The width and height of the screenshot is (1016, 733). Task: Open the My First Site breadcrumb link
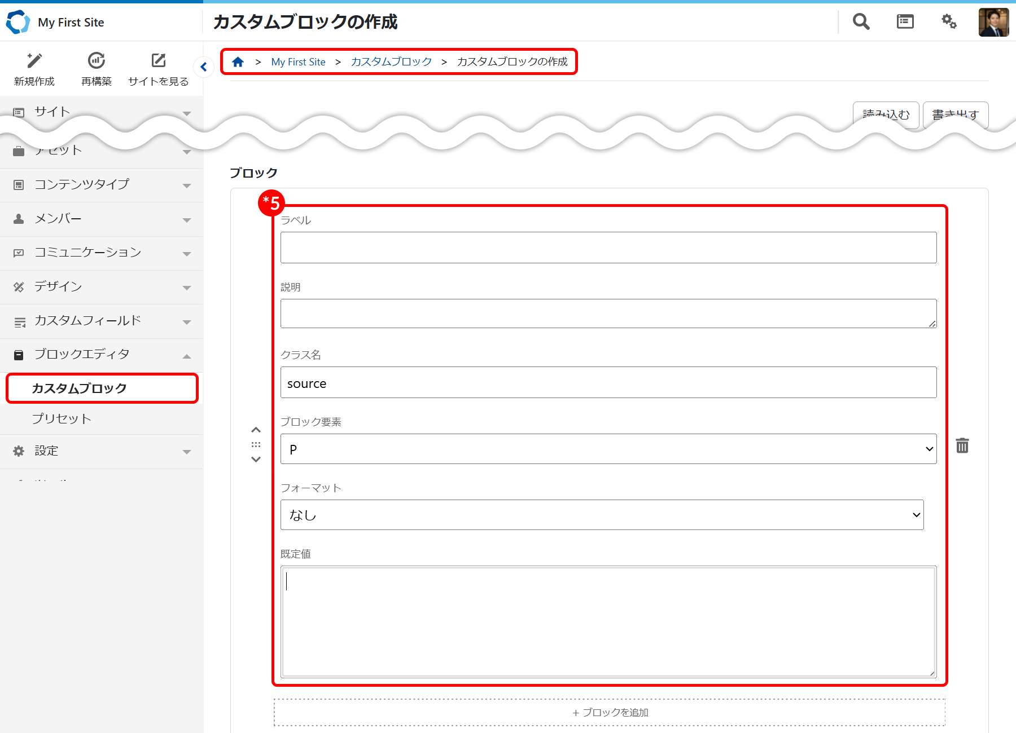pos(298,61)
